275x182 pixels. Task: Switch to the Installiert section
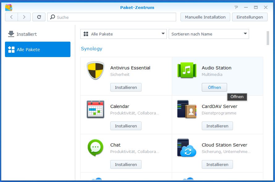point(38,34)
